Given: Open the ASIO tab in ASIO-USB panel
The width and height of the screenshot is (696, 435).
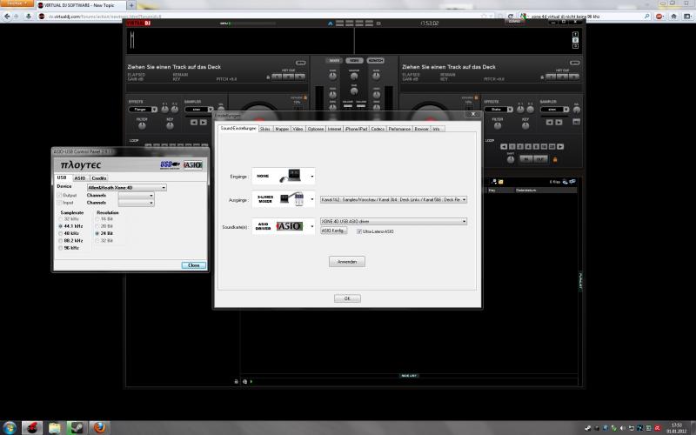Looking at the screenshot, I should [80, 178].
